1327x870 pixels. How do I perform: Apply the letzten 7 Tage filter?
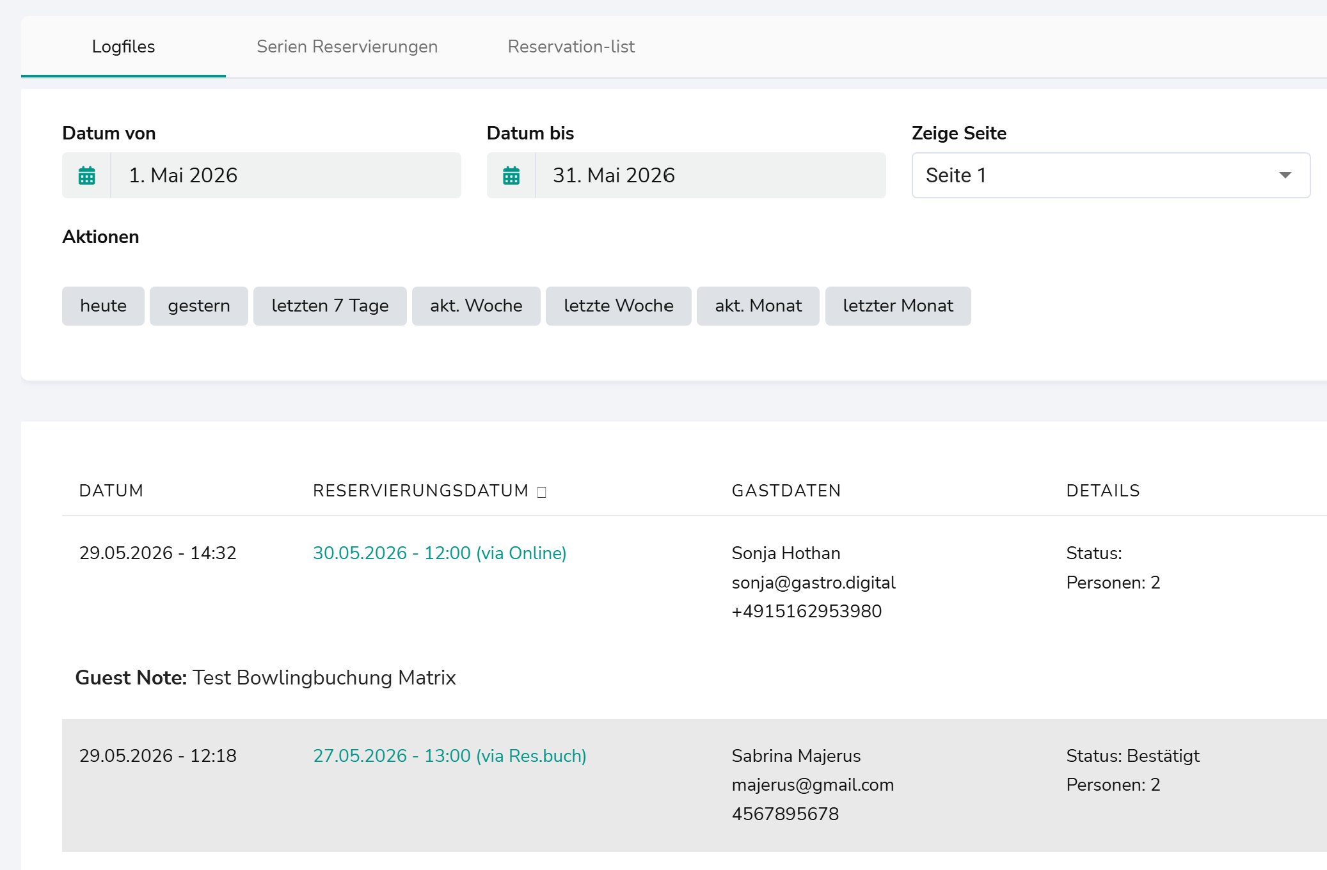[x=330, y=306]
